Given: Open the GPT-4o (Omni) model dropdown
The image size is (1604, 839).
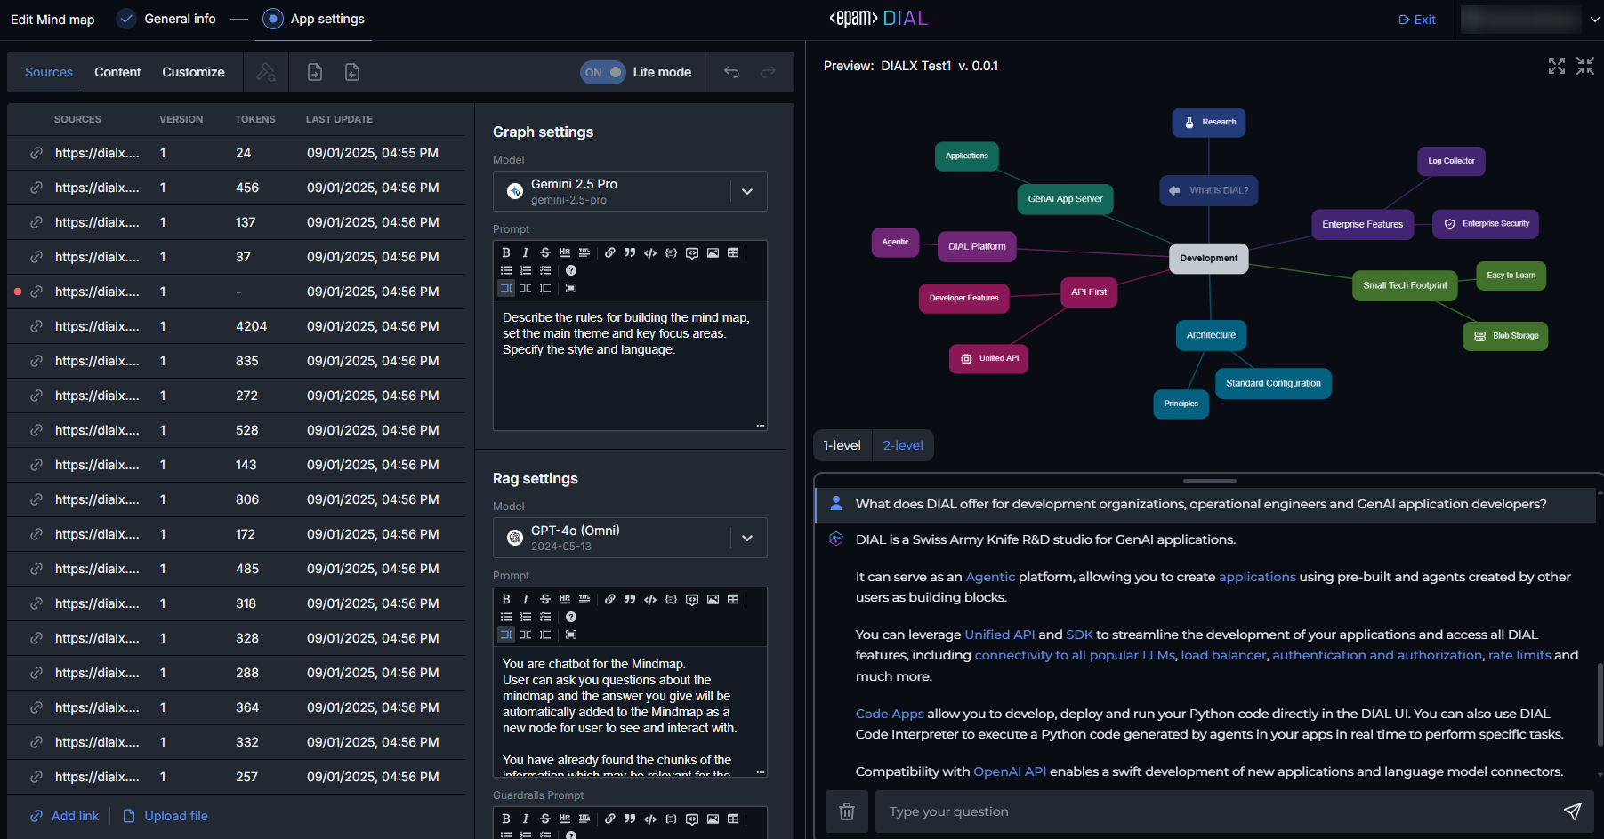Looking at the screenshot, I should (747, 538).
